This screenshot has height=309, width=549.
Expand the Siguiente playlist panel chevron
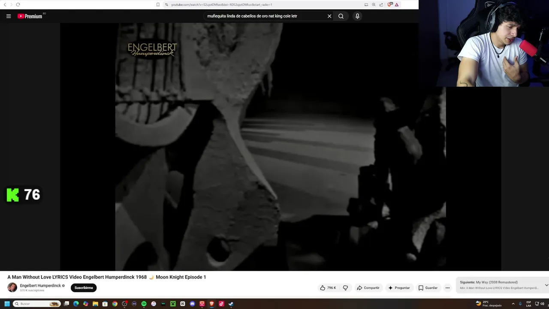546,285
